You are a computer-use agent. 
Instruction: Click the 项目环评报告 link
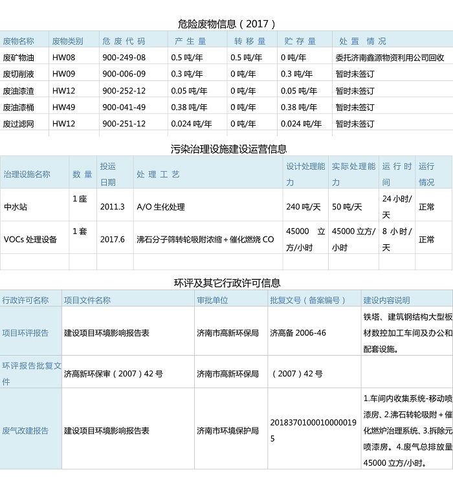[25, 333]
